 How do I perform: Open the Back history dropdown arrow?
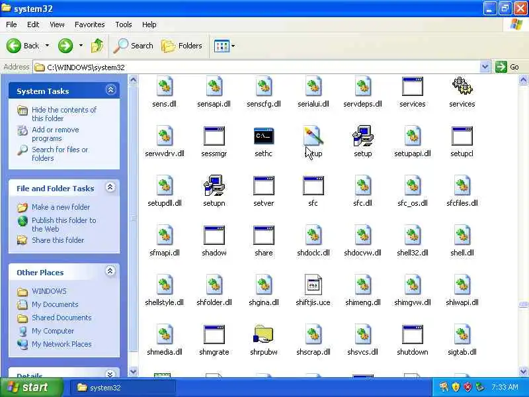coord(47,46)
